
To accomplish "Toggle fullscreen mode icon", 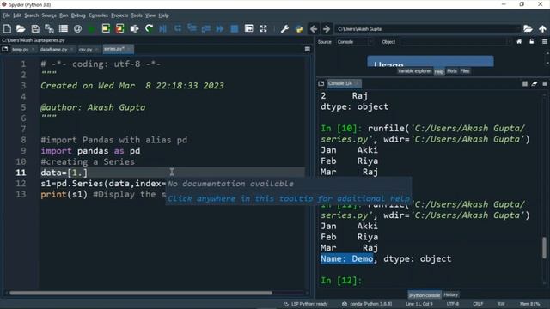I will tap(263, 28).
